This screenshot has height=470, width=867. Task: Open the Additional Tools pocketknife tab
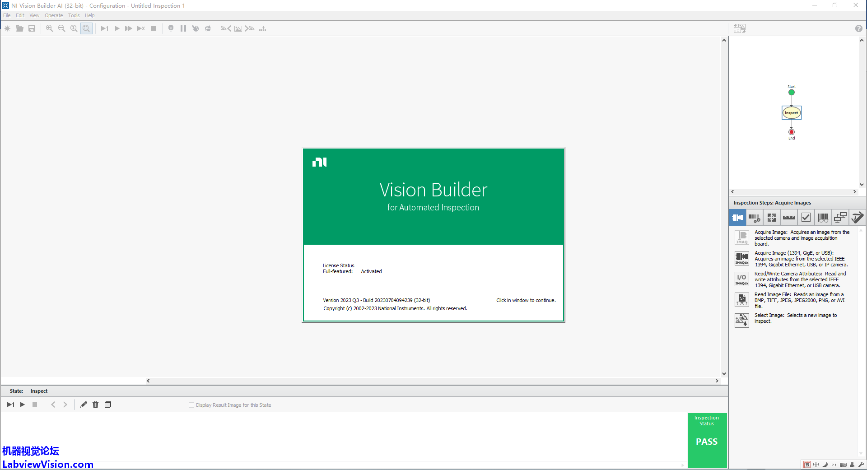click(857, 218)
